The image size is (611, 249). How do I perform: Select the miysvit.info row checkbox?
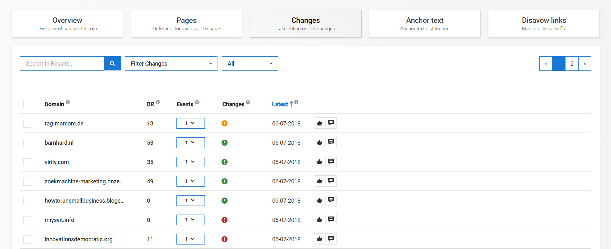(x=27, y=220)
